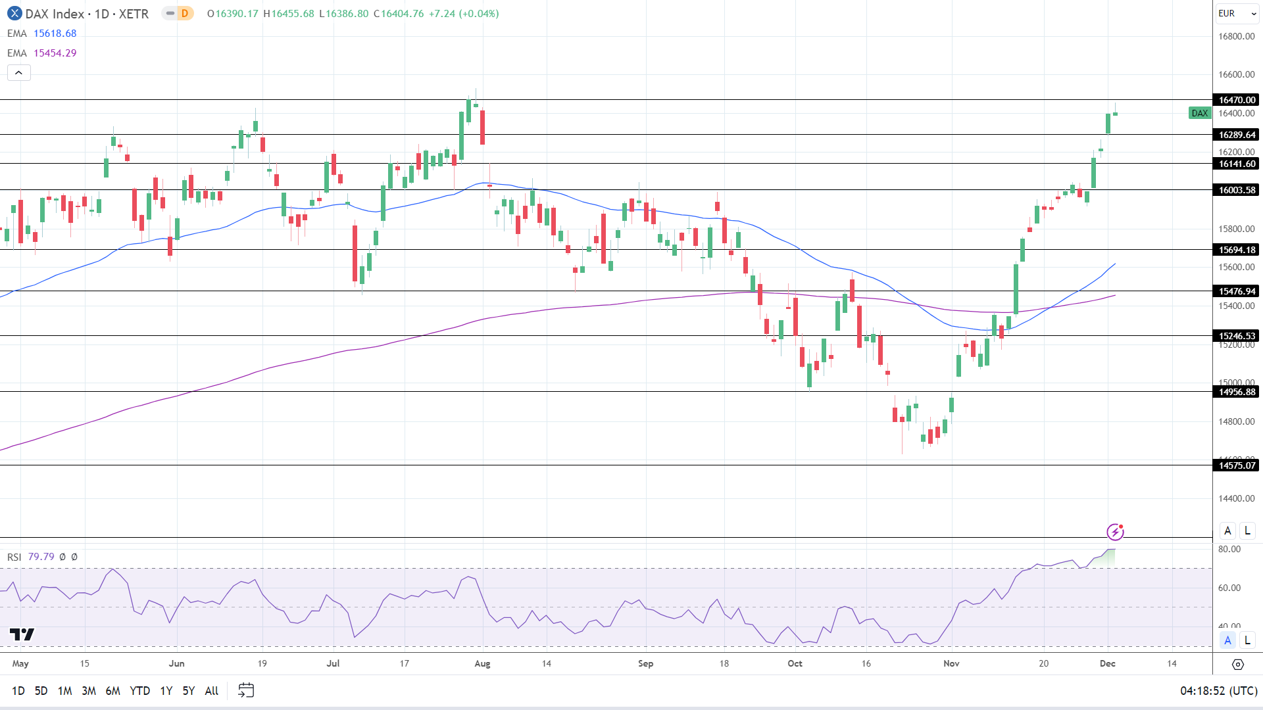Open the go-to-date calendar icon
The width and height of the screenshot is (1263, 710).
[x=246, y=690]
